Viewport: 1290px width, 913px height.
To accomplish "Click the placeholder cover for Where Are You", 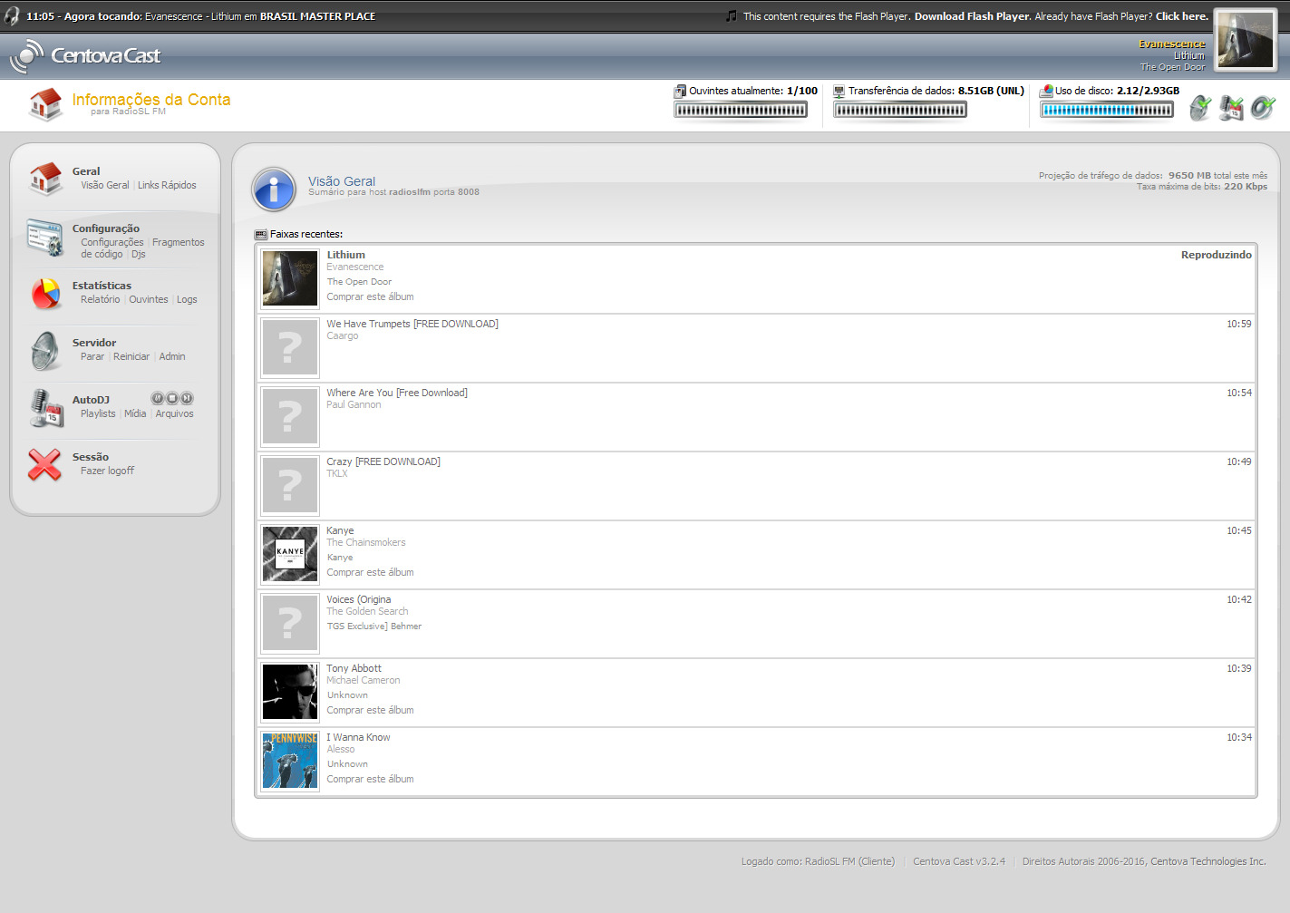I will [290, 416].
